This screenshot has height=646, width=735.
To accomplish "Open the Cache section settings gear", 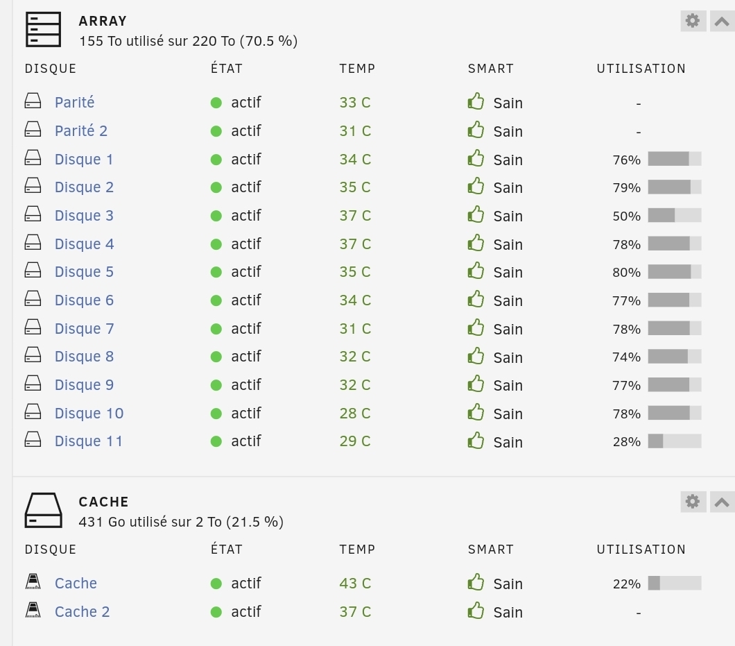I will (x=692, y=502).
